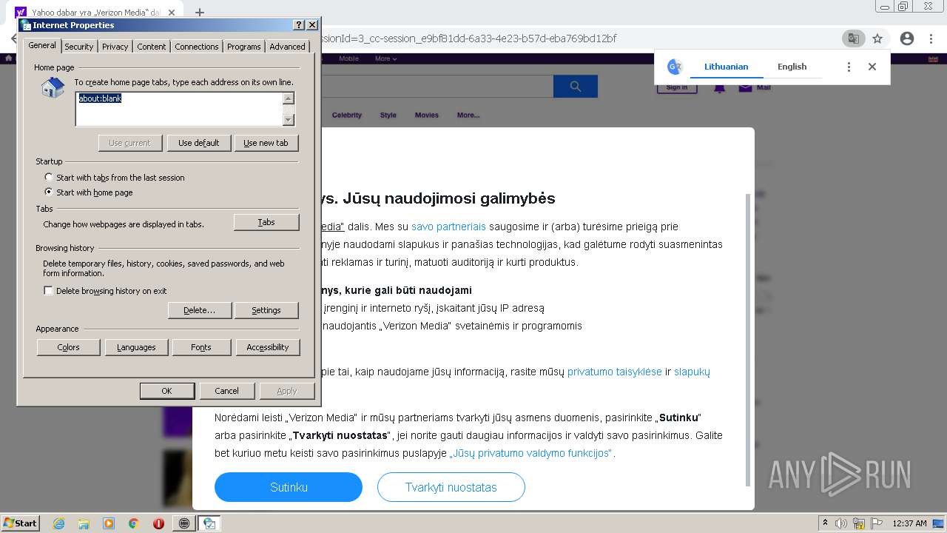Select Start with tabs from last session
This screenshot has height=533, width=947.
[x=115, y=178]
